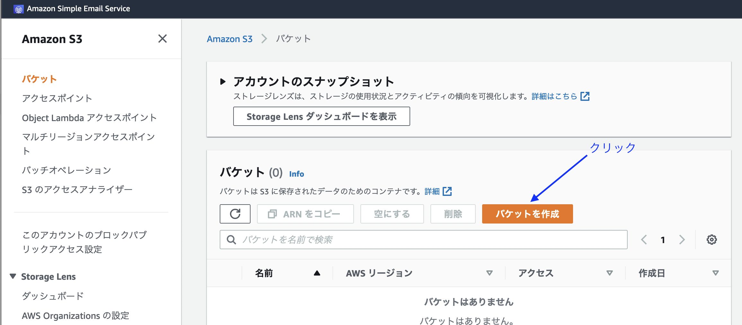The image size is (742, 325).
Task: Click external link icon beside 詳細はこちら
Action: [x=585, y=96]
